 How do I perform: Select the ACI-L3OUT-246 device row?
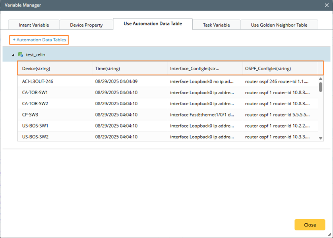(x=38, y=81)
